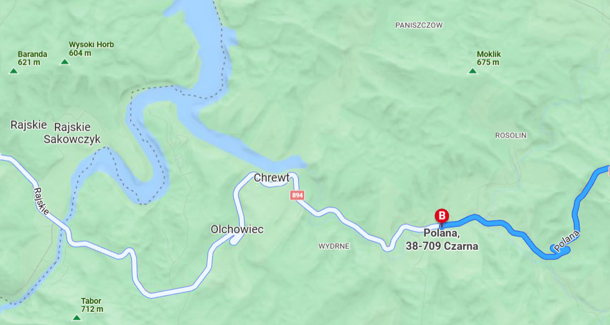This screenshot has height=325, width=610.
Task: Click the Polana, 38-709 Czarna destination label
Action: [x=442, y=240]
